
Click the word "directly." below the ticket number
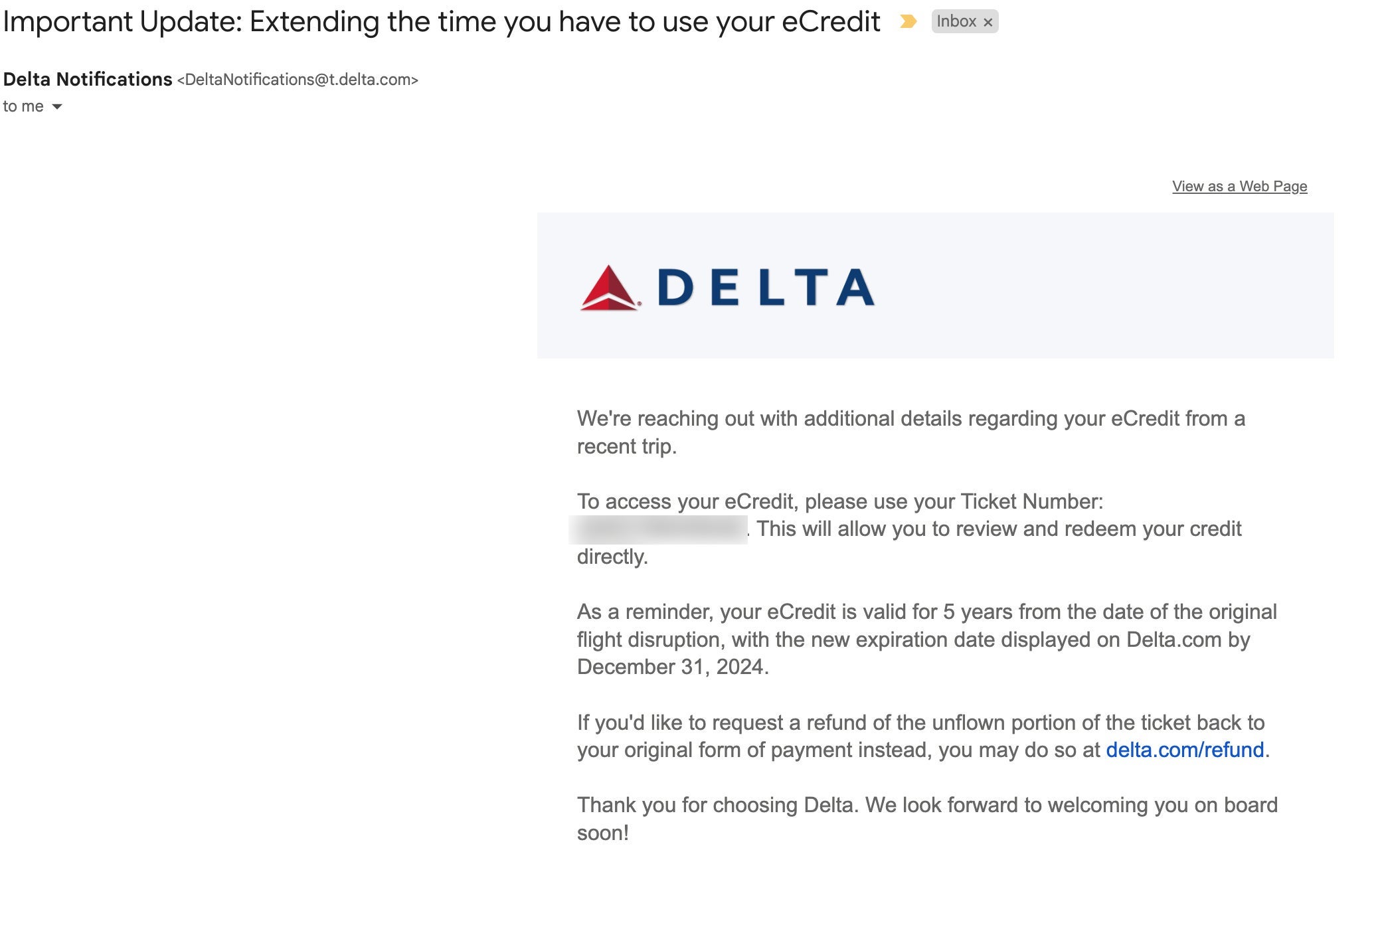[612, 557]
